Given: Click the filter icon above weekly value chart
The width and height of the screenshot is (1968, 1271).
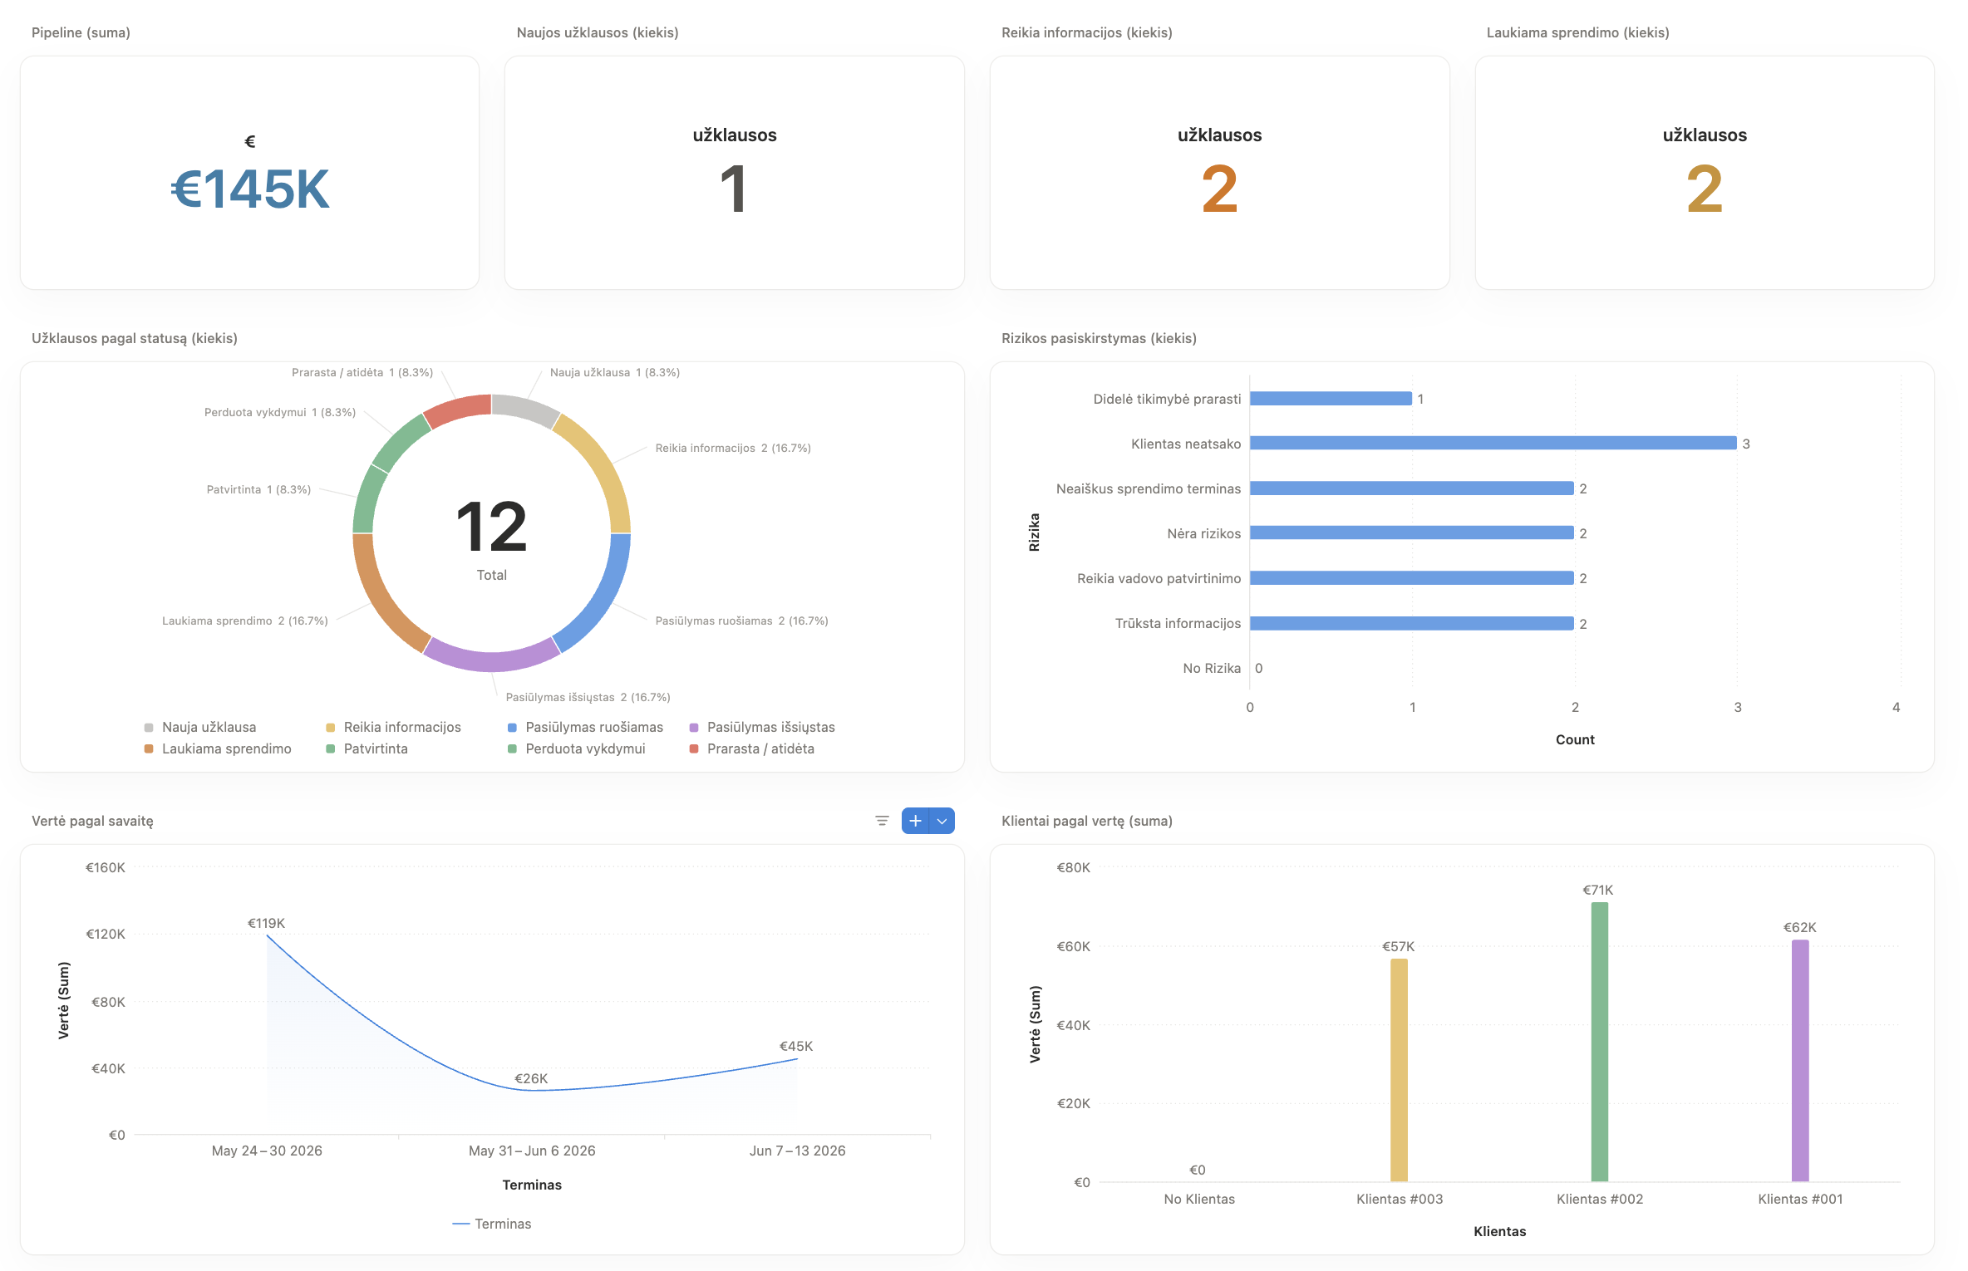Looking at the screenshot, I should [882, 821].
